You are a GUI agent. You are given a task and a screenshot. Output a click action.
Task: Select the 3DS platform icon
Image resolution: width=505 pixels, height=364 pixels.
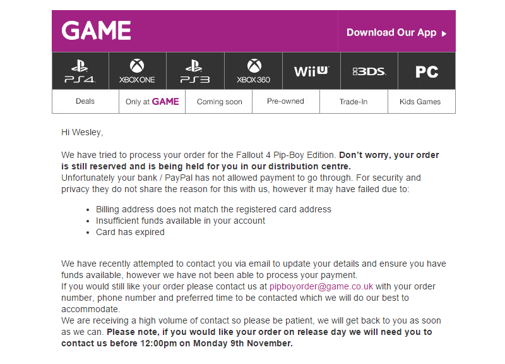tap(369, 71)
